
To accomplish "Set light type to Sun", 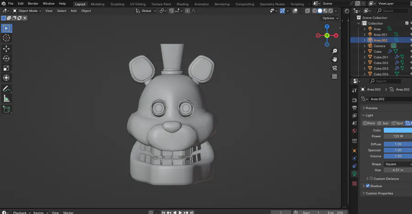I will (x=383, y=123).
